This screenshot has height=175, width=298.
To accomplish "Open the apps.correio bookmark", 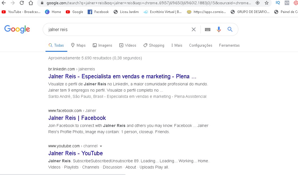I will click(x=206, y=12).
